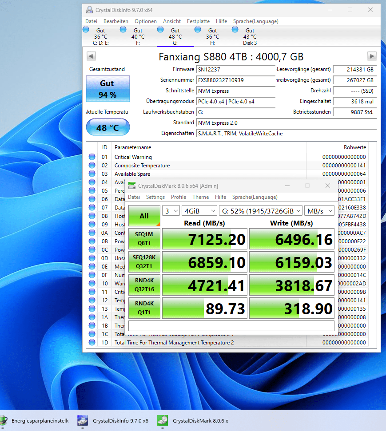Click the Seriennummer field FXS880232710939
The width and height of the screenshot is (386, 431).
pos(235,80)
